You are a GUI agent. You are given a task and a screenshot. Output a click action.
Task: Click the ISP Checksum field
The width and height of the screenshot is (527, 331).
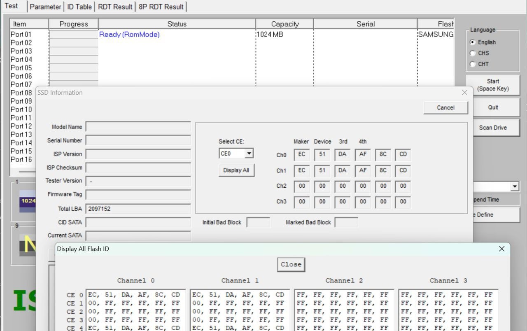pyautogui.click(x=138, y=168)
